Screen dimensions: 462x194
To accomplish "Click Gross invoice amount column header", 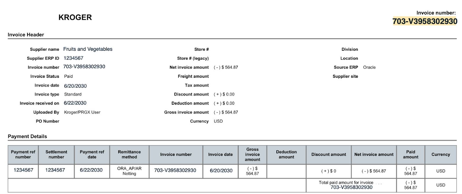I will click(252, 155).
